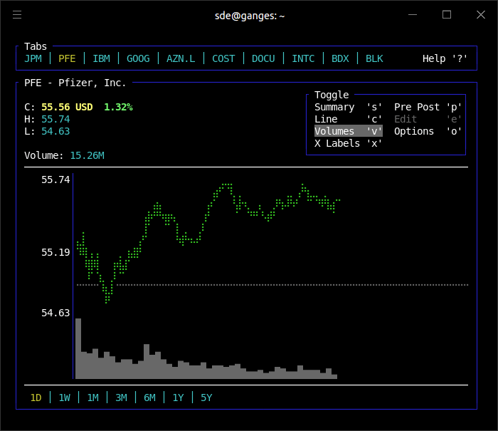Click the 55.19 y-axis label

(x=55, y=253)
